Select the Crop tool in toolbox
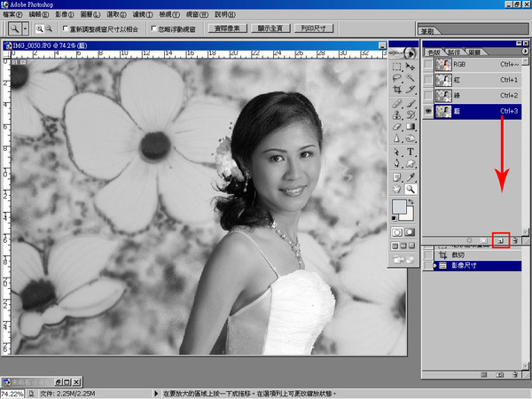 coord(397,90)
